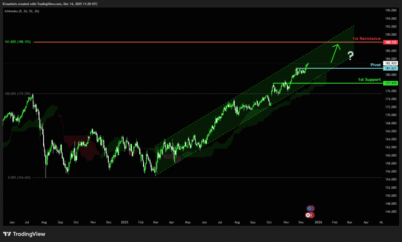Select the white question mark annotation
This screenshot has width=402, height=242.
tap(351, 55)
